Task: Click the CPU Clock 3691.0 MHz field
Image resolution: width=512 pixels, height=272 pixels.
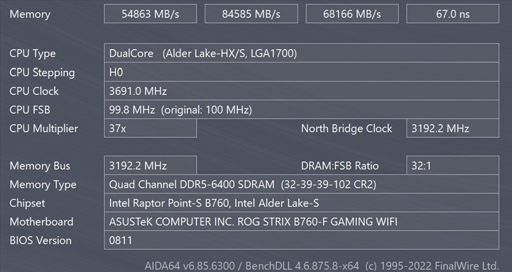Action: pos(301,91)
